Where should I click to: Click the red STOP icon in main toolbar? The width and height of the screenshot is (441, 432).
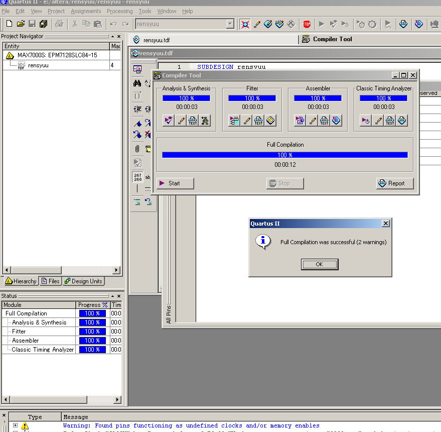[307, 24]
